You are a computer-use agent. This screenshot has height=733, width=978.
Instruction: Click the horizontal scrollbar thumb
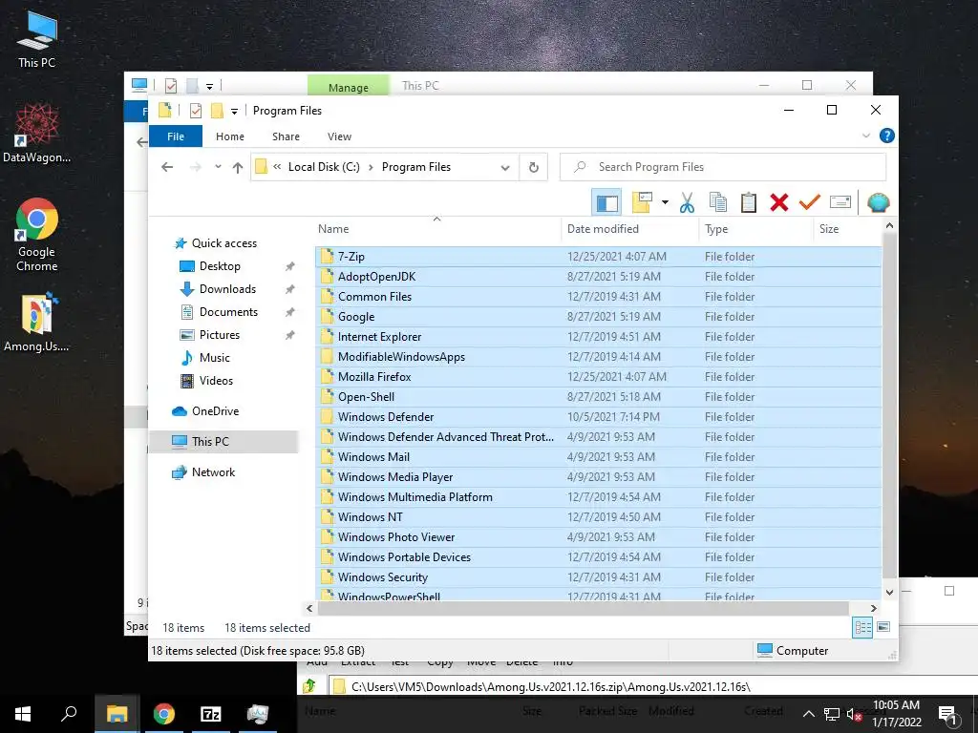click(584, 608)
